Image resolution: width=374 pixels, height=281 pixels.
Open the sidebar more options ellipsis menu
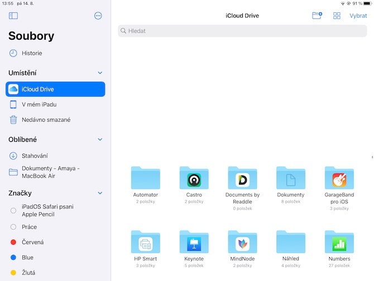click(98, 16)
